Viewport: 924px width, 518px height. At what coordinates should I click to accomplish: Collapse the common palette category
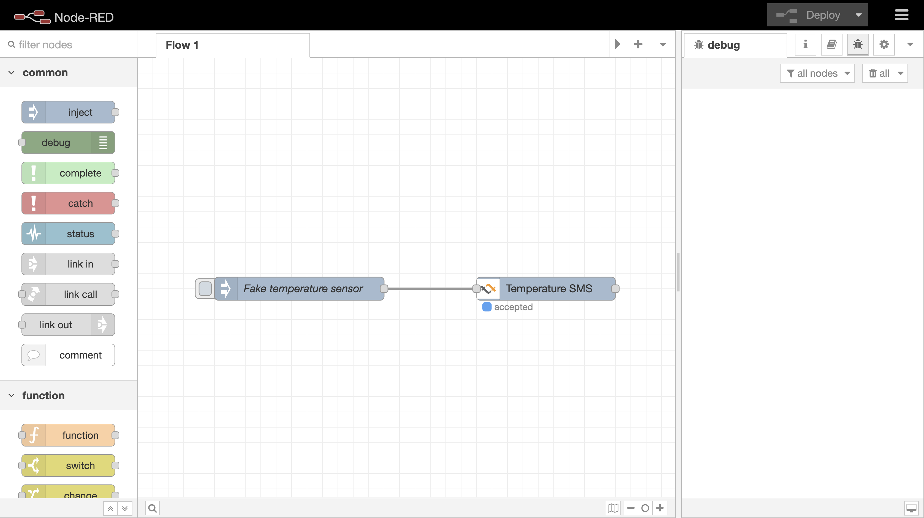point(12,73)
